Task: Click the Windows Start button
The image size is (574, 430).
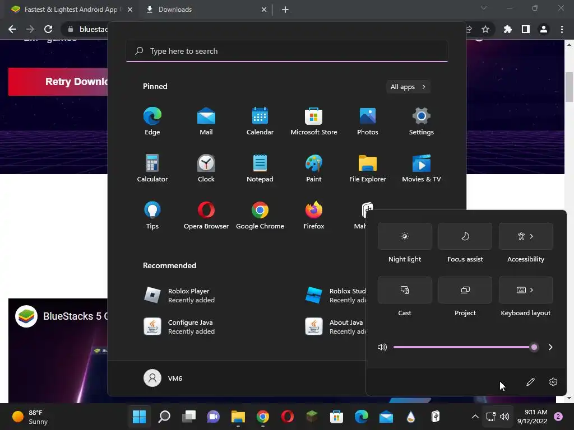Action: coord(139,417)
